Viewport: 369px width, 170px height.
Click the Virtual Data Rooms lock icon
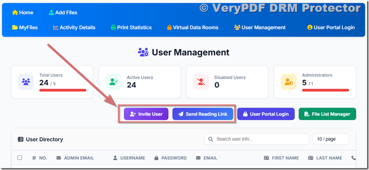170,27
